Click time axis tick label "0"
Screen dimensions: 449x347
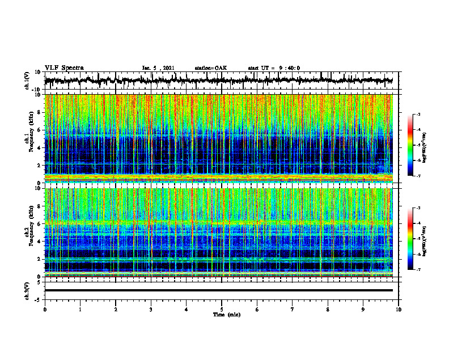click(x=45, y=310)
